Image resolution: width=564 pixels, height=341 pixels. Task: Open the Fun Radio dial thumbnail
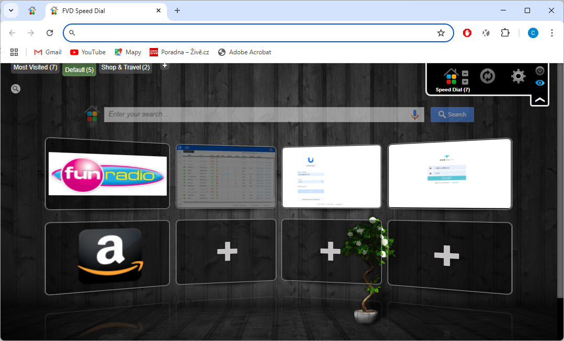(107, 173)
